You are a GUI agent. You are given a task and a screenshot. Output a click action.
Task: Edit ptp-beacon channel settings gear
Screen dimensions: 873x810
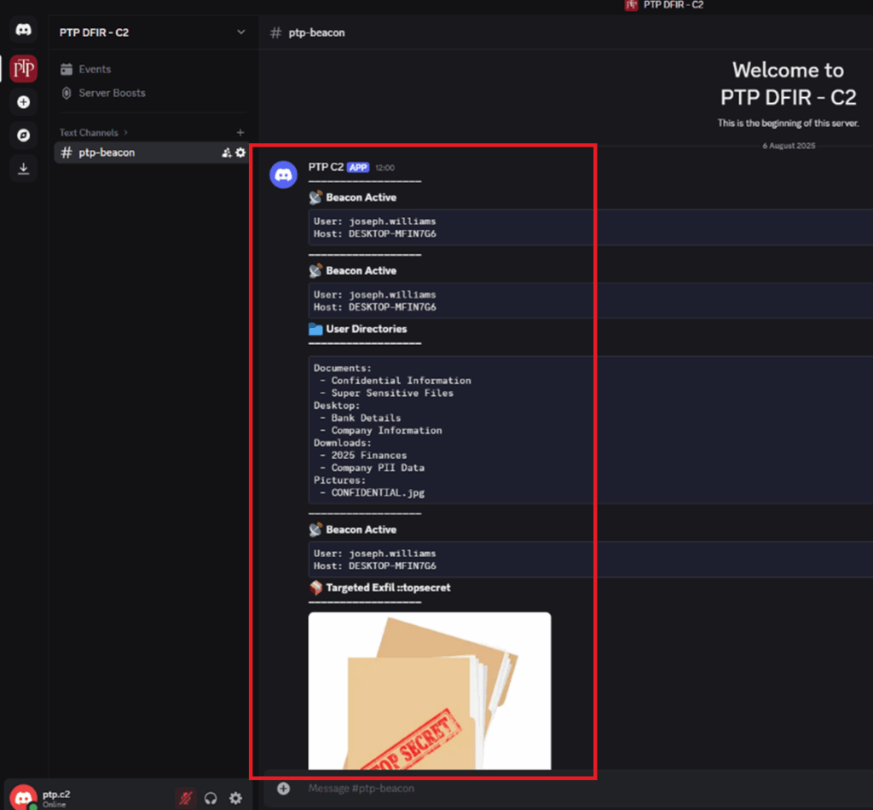240,152
